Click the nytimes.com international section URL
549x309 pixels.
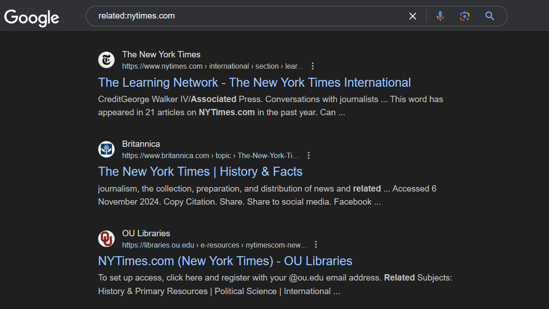212,66
